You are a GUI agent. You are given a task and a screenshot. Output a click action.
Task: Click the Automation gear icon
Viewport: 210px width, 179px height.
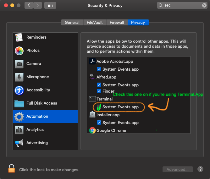19,117
